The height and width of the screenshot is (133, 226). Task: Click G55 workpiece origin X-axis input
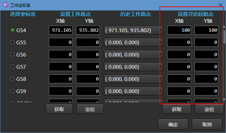(x=61, y=42)
